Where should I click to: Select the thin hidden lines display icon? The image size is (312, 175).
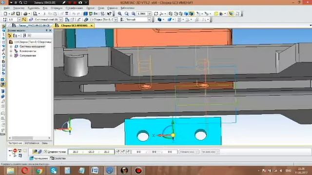pos(181,14)
